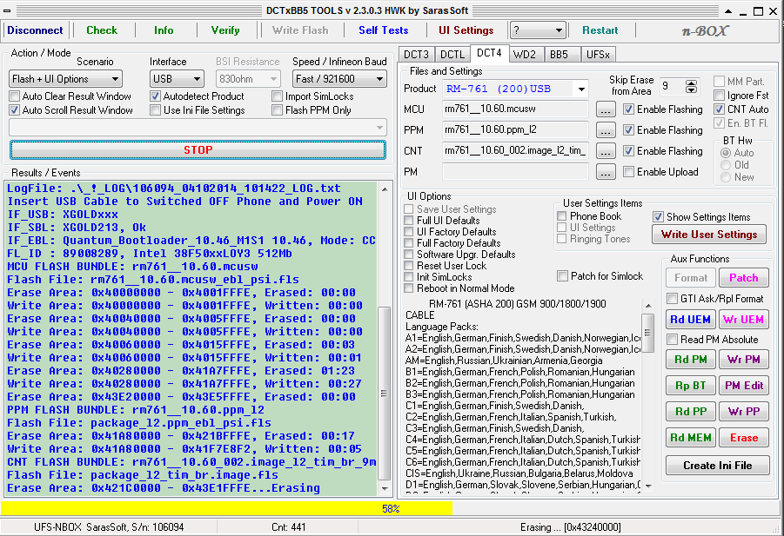784x536 pixels.
Task: Toggle CNT Auto checkbox
Action: 719,109
